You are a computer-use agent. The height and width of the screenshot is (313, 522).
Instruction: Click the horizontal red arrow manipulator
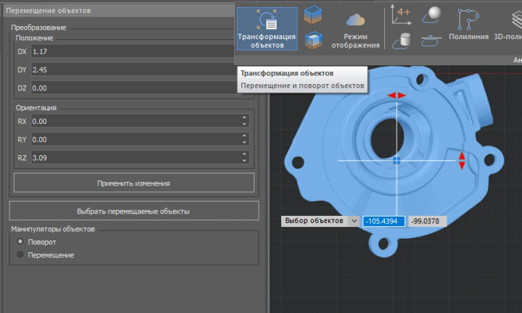tap(396, 95)
